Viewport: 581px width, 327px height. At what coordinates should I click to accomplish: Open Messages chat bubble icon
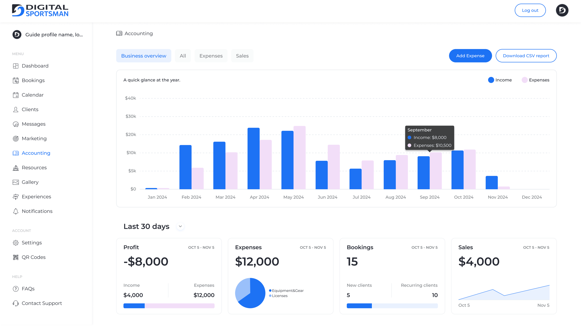tap(16, 124)
